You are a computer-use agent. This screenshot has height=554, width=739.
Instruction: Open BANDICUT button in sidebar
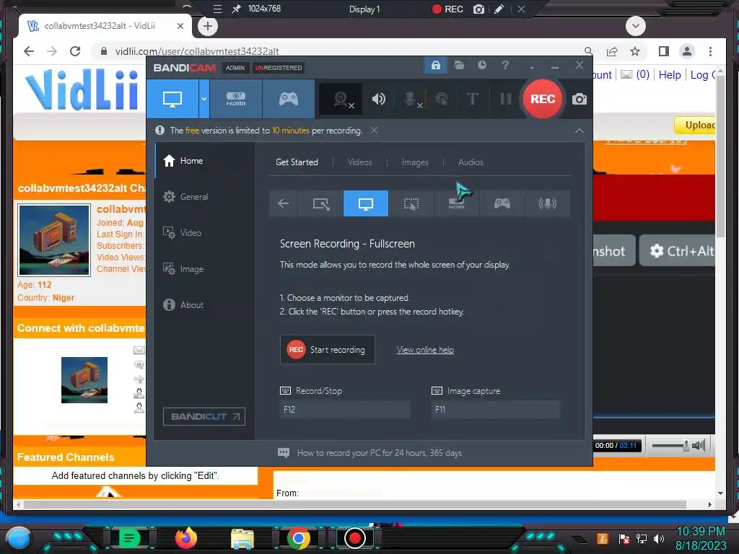(x=204, y=416)
